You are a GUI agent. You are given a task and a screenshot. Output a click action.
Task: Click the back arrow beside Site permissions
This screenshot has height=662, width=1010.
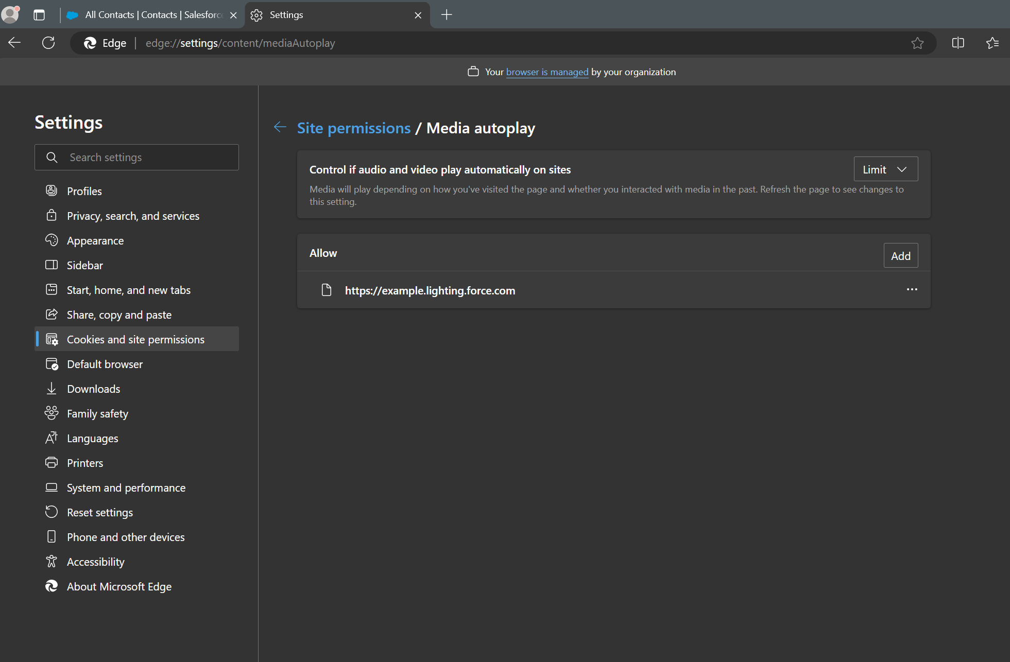click(280, 127)
